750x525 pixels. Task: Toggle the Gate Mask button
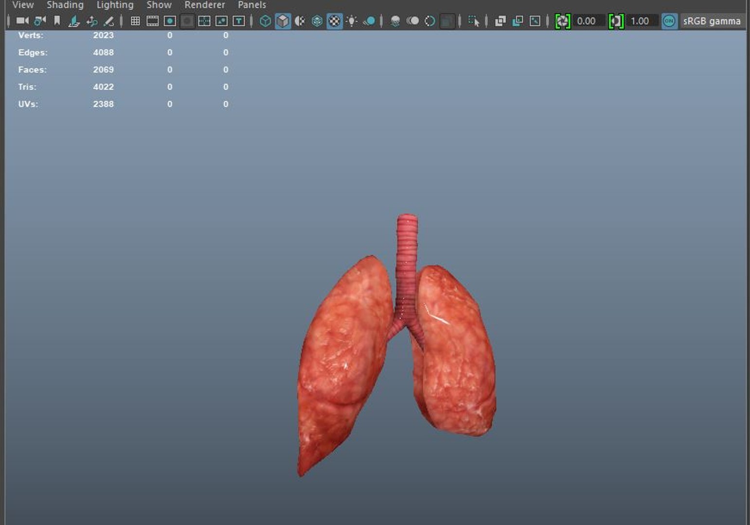click(187, 21)
